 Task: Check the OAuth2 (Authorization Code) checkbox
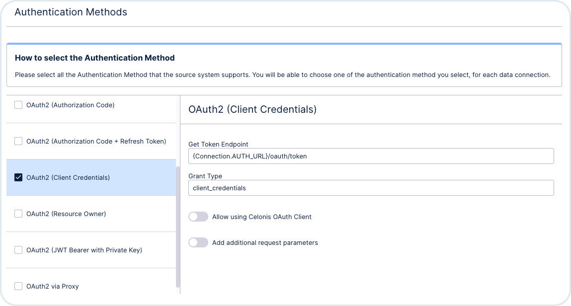(18, 105)
